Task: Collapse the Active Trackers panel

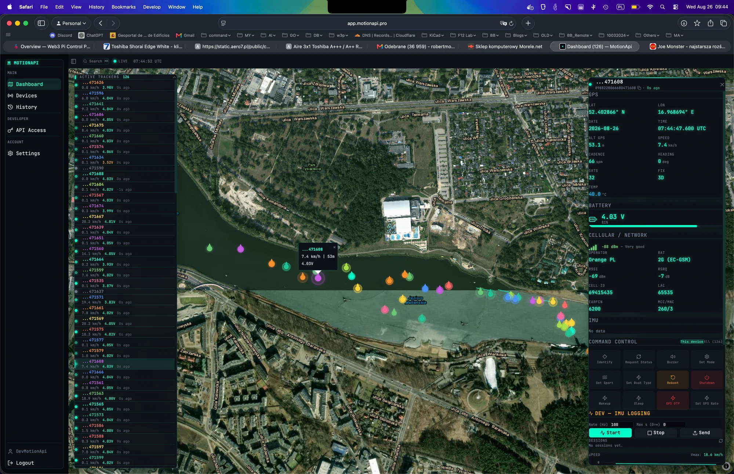Action: [x=174, y=77]
